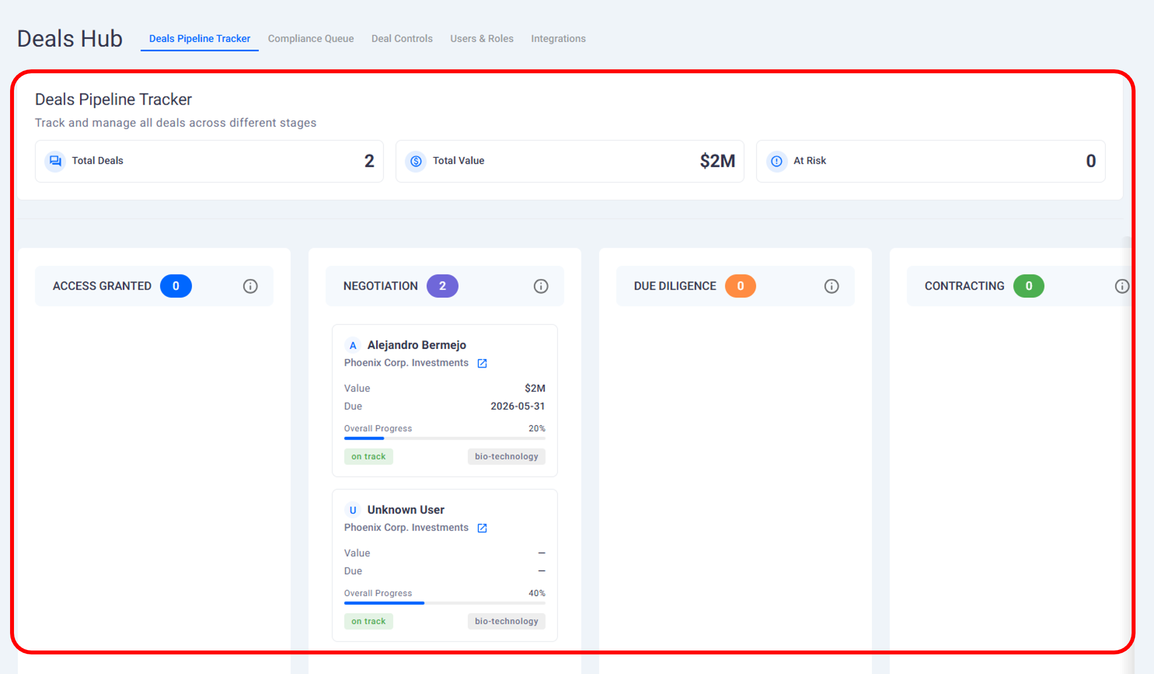Click the Total Value dollar icon
1154x674 pixels.
pyautogui.click(x=416, y=161)
